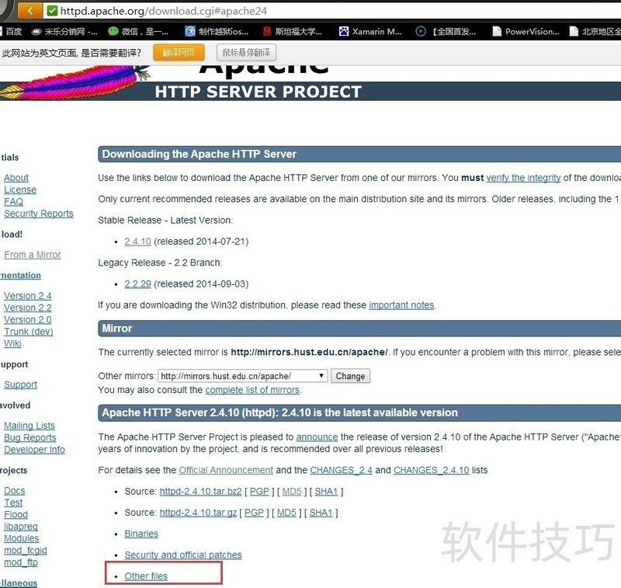This screenshot has width=621, height=588.
Task: Open SHA1 checksum for tar.bz2
Action: 326,492
